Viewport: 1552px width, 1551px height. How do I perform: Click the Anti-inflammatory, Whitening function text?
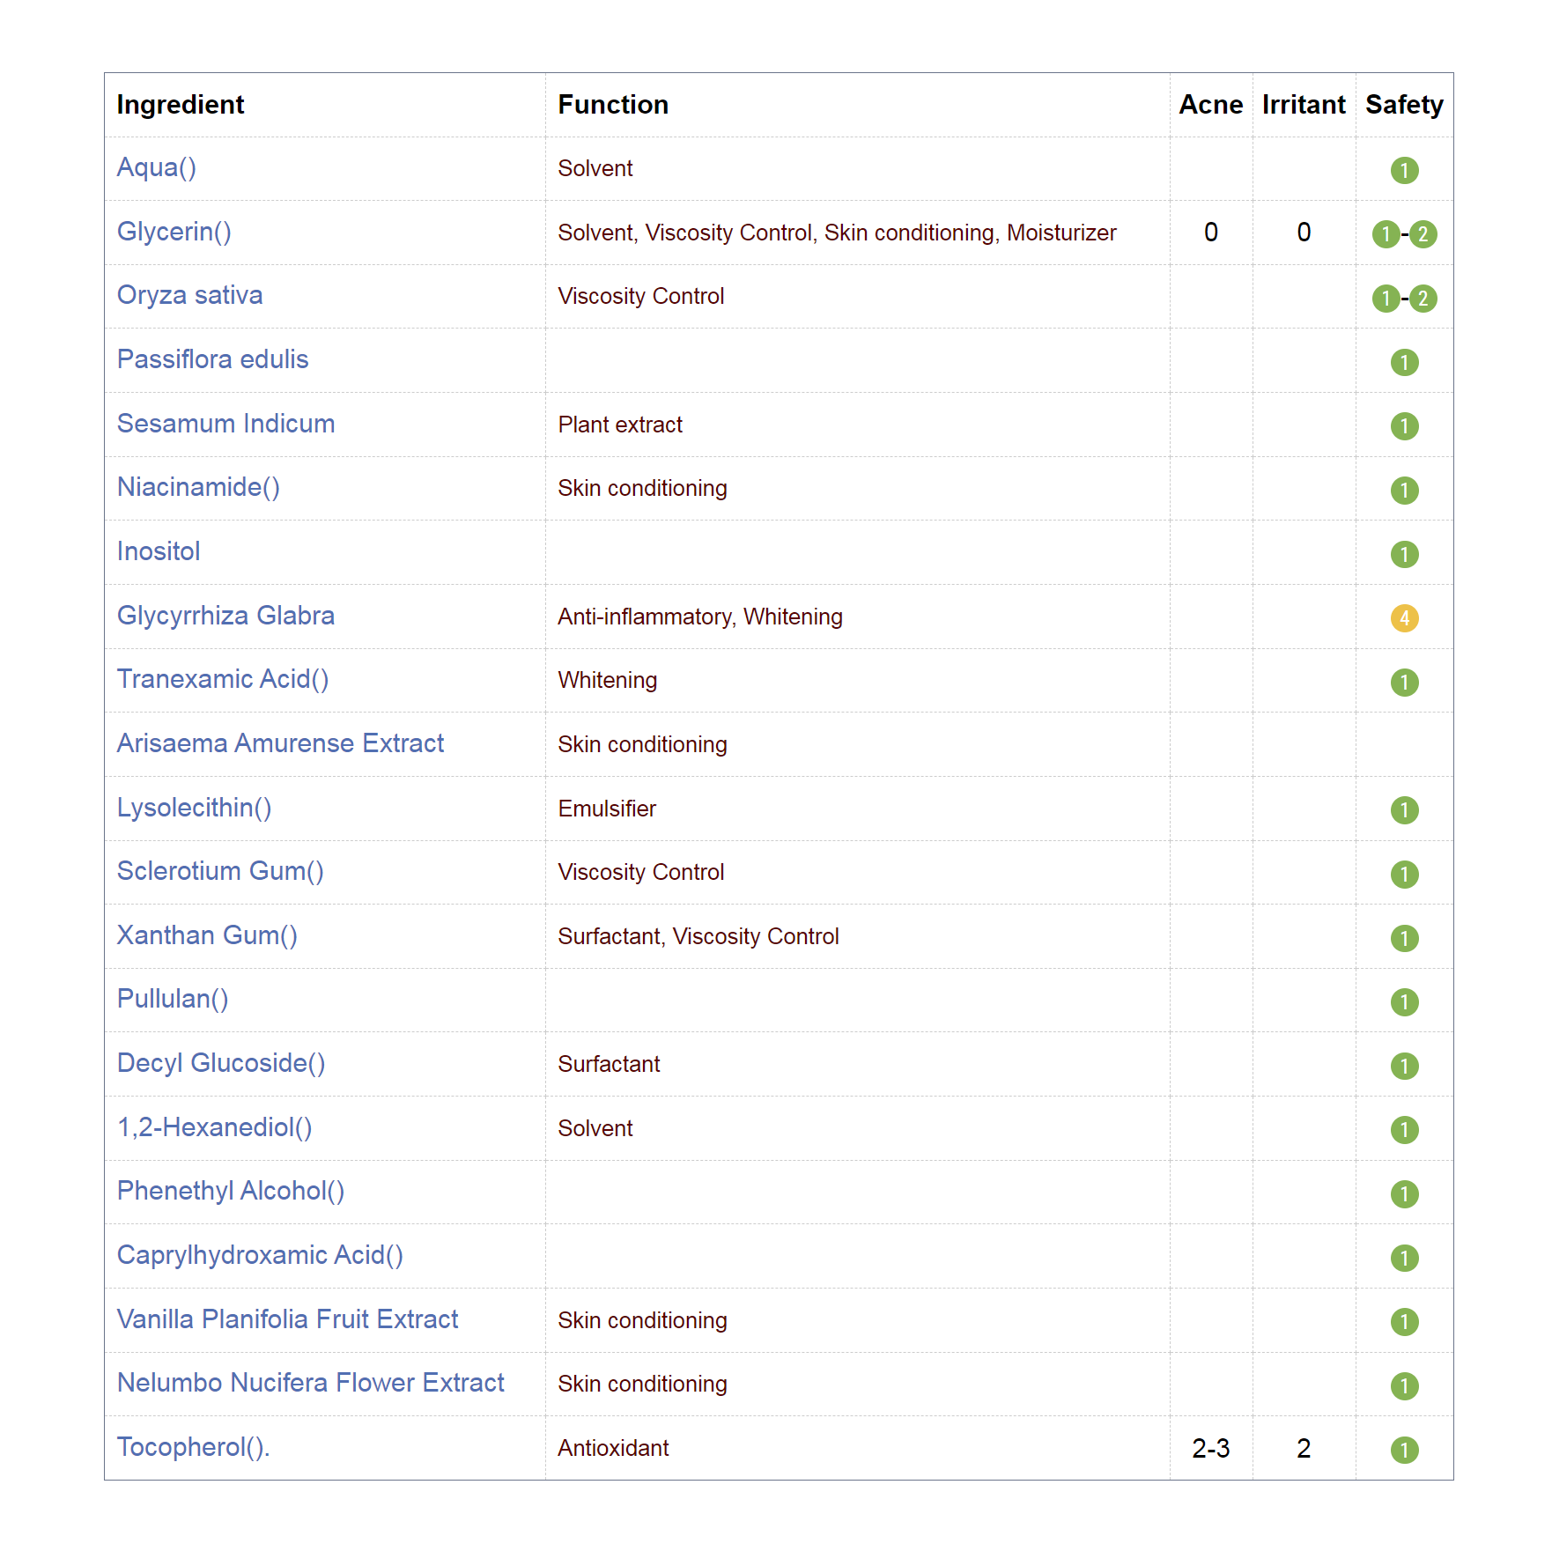tap(700, 617)
